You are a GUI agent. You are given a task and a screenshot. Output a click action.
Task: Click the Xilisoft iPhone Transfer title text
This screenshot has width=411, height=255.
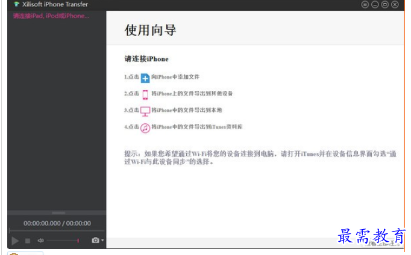pyautogui.click(x=55, y=4)
